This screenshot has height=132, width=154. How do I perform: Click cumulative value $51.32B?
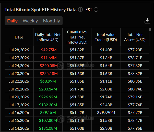pos(77,50)
